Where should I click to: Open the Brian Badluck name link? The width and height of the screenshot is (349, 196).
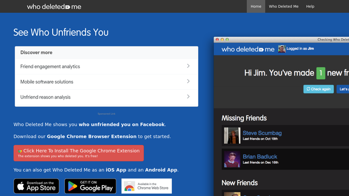coord(260,157)
